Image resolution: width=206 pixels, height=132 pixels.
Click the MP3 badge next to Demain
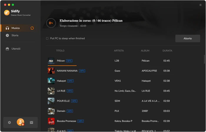click(70, 111)
